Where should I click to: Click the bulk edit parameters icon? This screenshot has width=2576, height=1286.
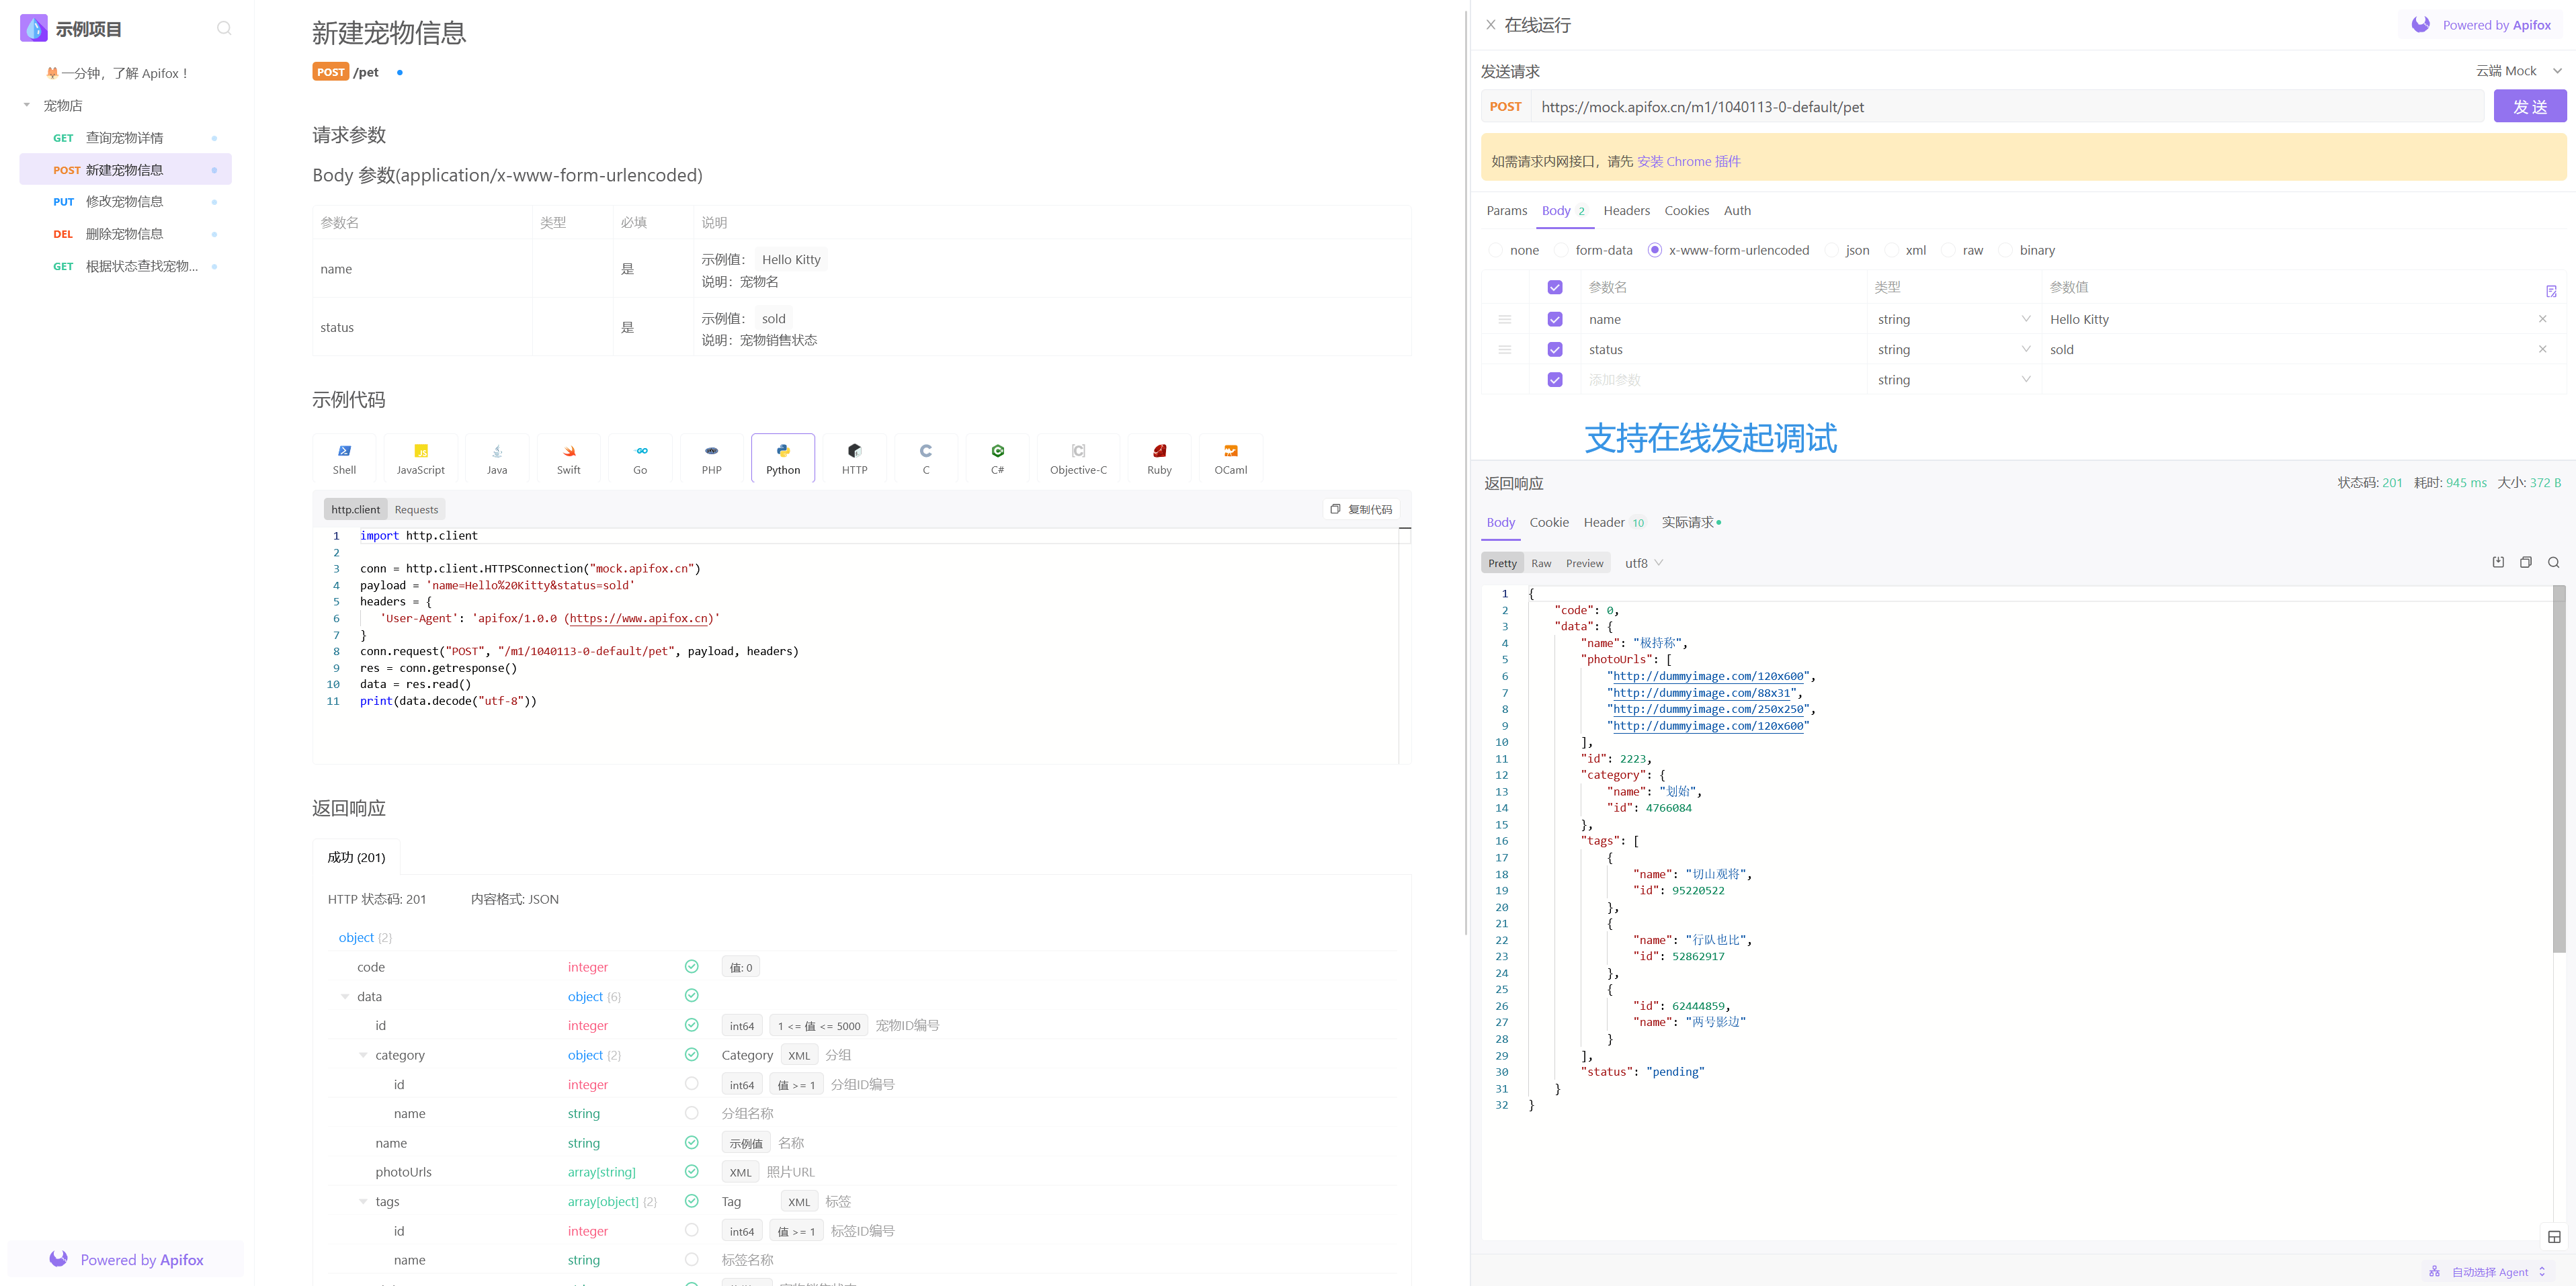coord(2551,291)
